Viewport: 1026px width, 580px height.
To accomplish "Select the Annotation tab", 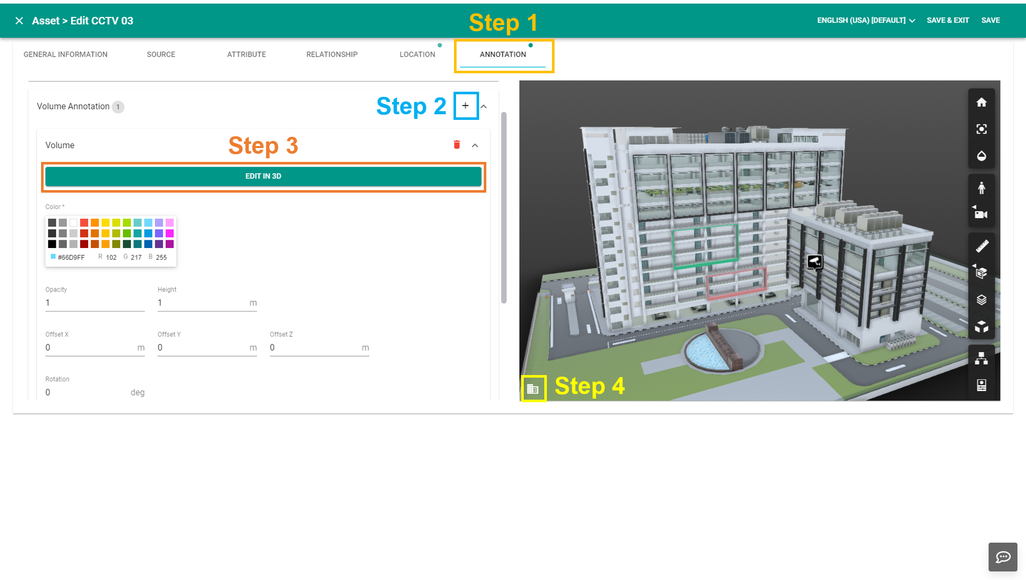I will (503, 54).
